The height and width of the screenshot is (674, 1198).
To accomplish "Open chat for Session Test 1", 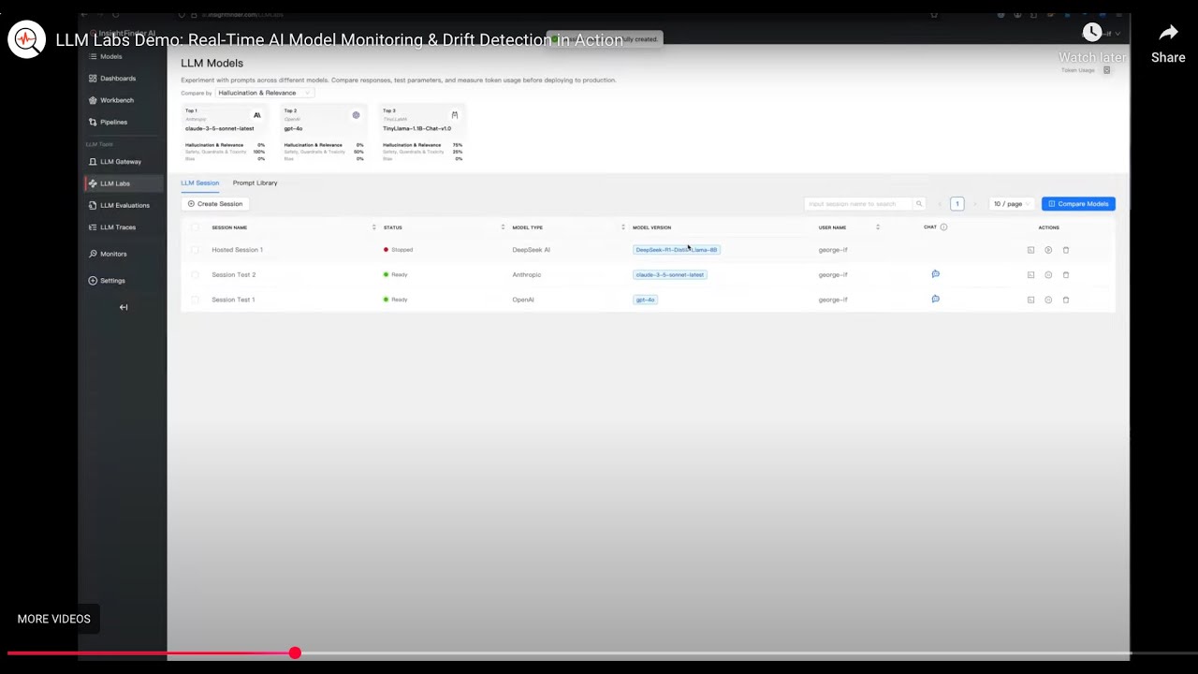I will coord(935,299).
